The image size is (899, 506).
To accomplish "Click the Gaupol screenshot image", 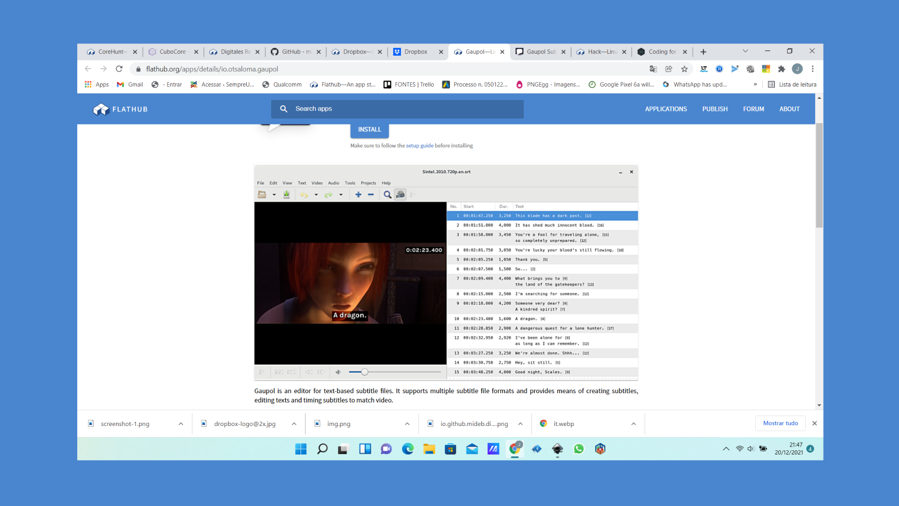I will [446, 272].
